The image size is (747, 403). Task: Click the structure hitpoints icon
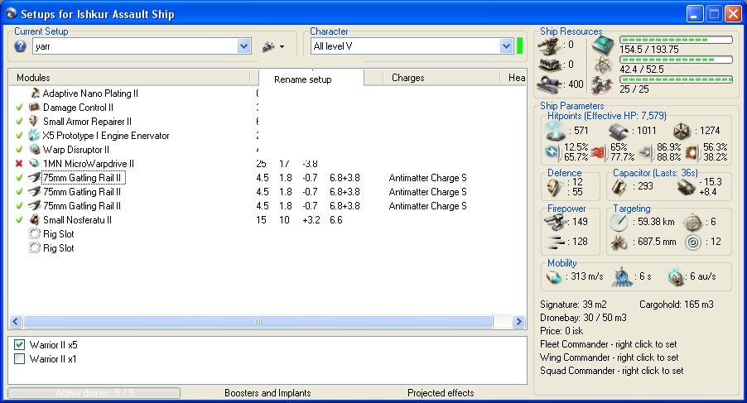pyautogui.click(x=682, y=131)
